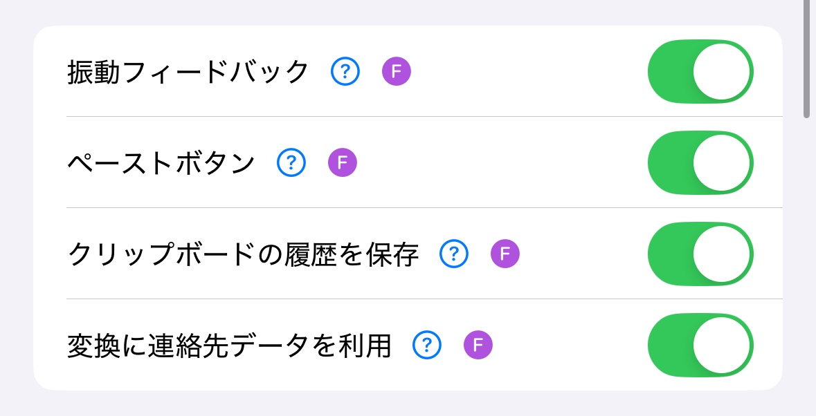Viewport: 816px width, 416px height.
Task: Disable the 振動フィードバック toggle
Action: (700, 71)
